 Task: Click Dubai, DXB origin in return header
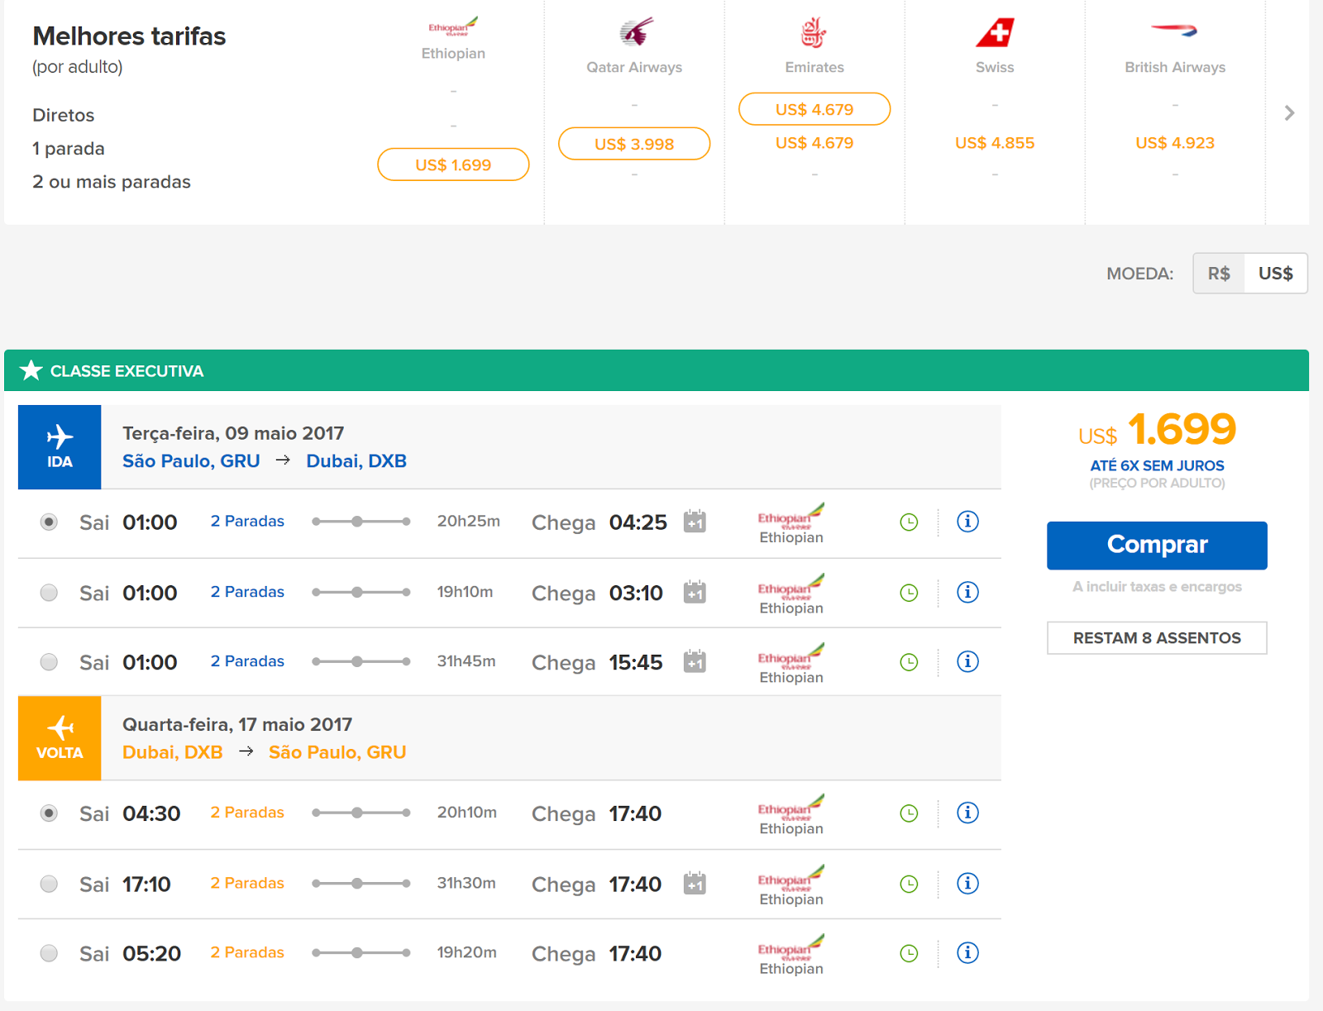tap(173, 752)
